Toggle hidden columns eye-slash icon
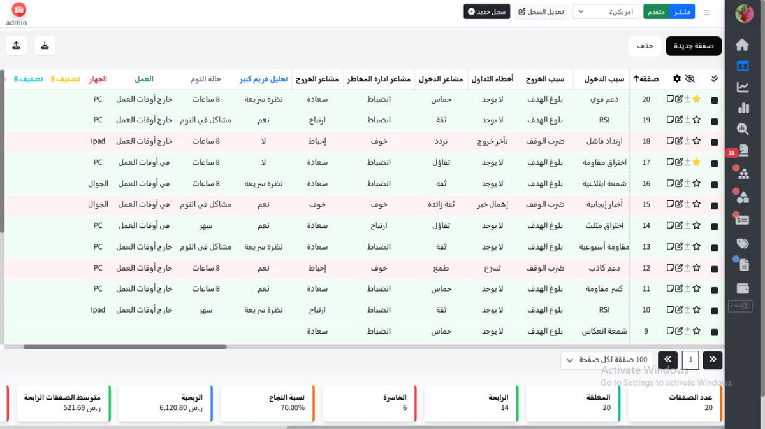Image resolution: width=765 pixels, height=429 pixels. point(690,79)
